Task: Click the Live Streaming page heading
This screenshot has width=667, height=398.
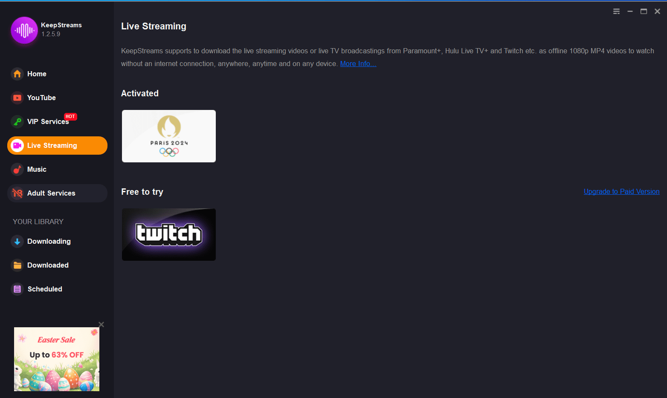Action: 154,26
